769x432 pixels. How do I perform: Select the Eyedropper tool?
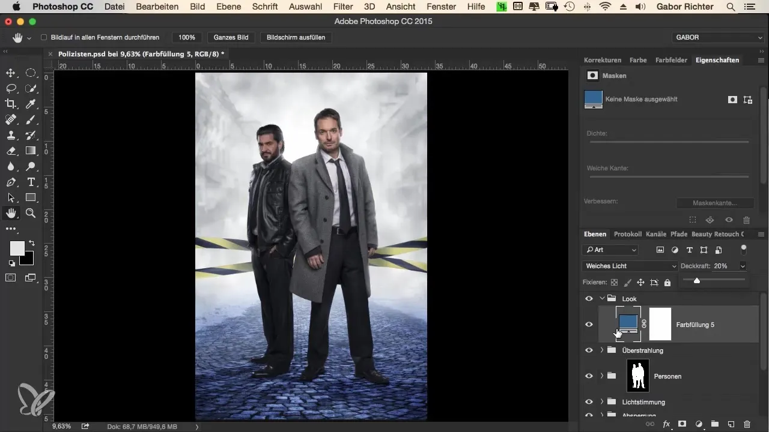pyautogui.click(x=31, y=104)
